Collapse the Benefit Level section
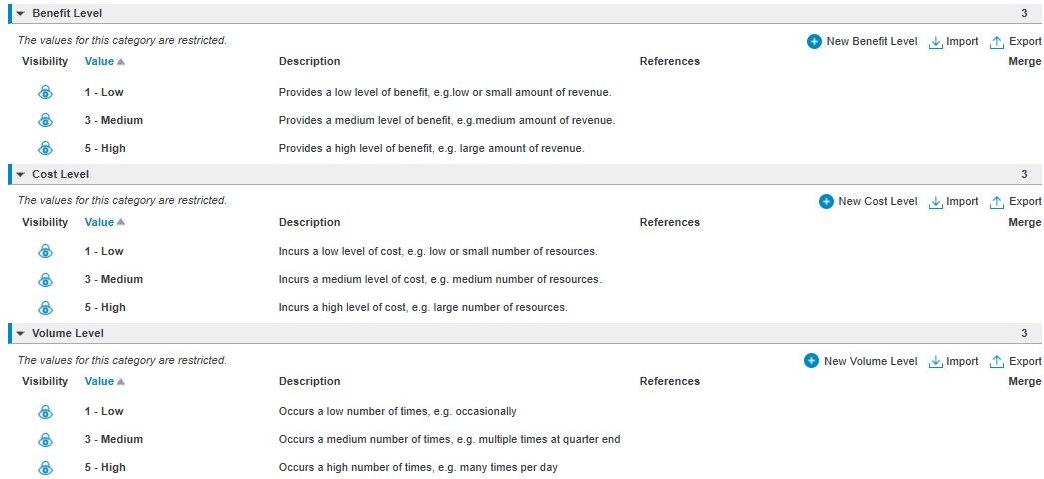This screenshot has width=1044, height=479. (21, 13)
